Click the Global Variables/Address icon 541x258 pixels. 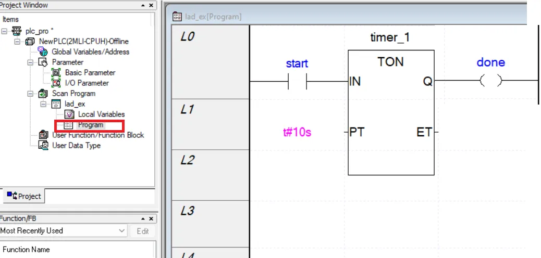coord(43,51)
